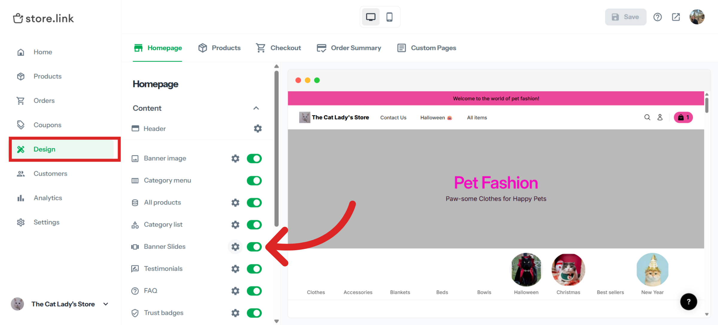Disable the Banner Slides section
The height and width of the screenshot is (325, 718).
254,247
